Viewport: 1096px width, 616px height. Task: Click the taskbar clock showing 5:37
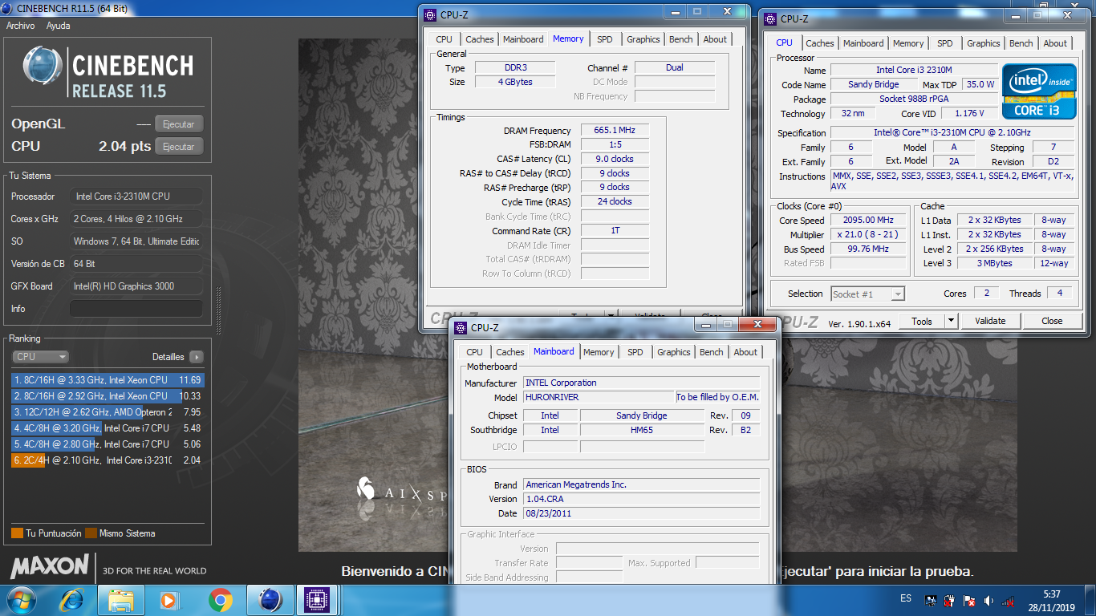pos(1051,594)
